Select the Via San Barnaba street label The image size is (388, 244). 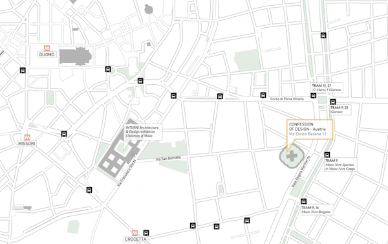click(x=168, y=159)
